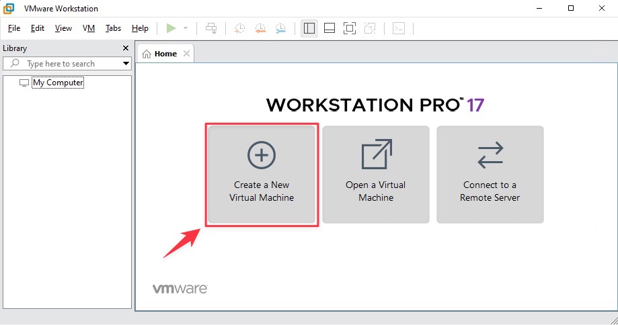
Task: Open the Snapshot Manager wrench icon
Action: (x=280, y=28)
